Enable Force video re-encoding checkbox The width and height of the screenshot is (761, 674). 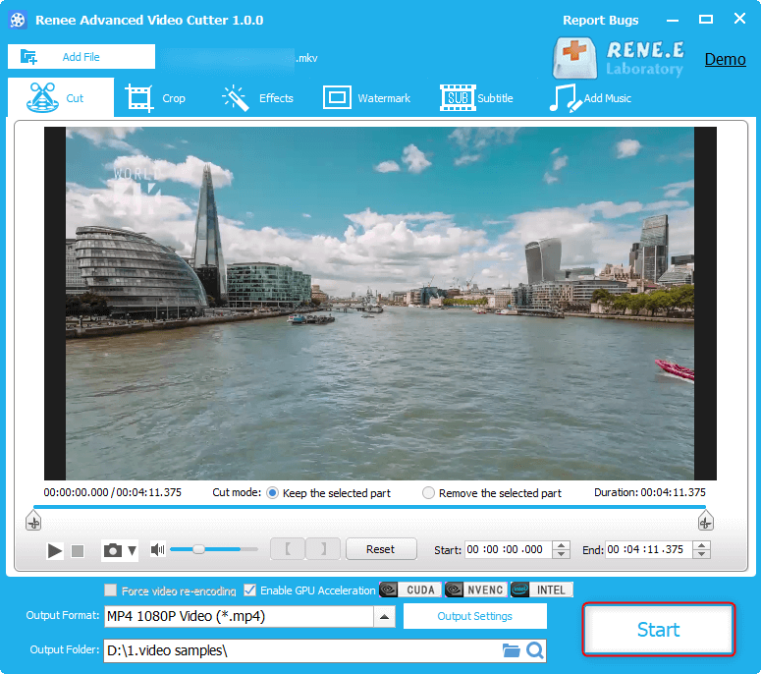pos(111,590)
